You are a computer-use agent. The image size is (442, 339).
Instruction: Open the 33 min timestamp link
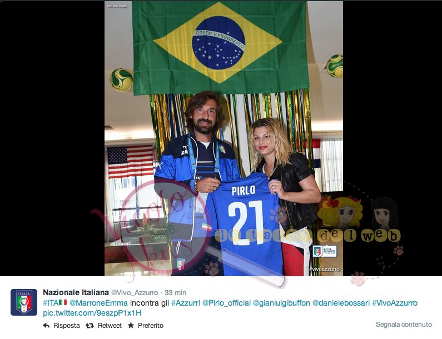coord(175,292)
